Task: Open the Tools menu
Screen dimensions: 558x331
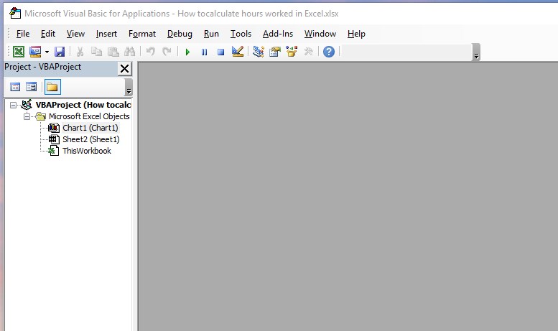Action: coord(241,34)
